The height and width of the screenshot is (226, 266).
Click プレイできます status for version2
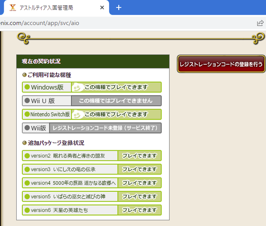tap(140, 156)
